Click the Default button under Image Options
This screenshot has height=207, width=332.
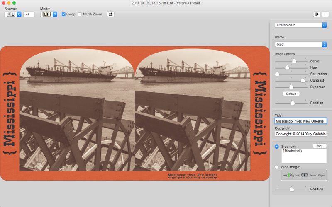[x=291, y=94]
